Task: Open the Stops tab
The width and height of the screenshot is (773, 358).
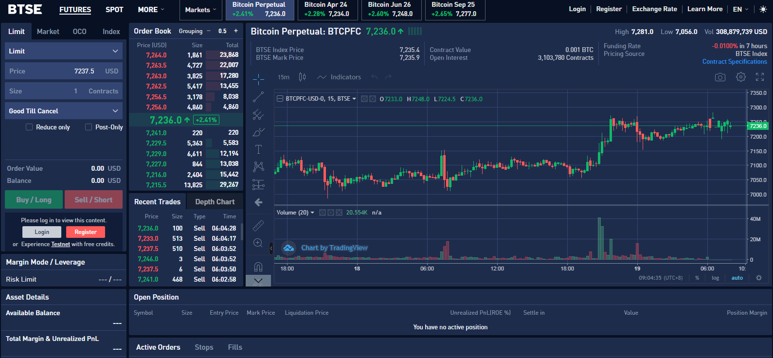Action: (204, 347)
